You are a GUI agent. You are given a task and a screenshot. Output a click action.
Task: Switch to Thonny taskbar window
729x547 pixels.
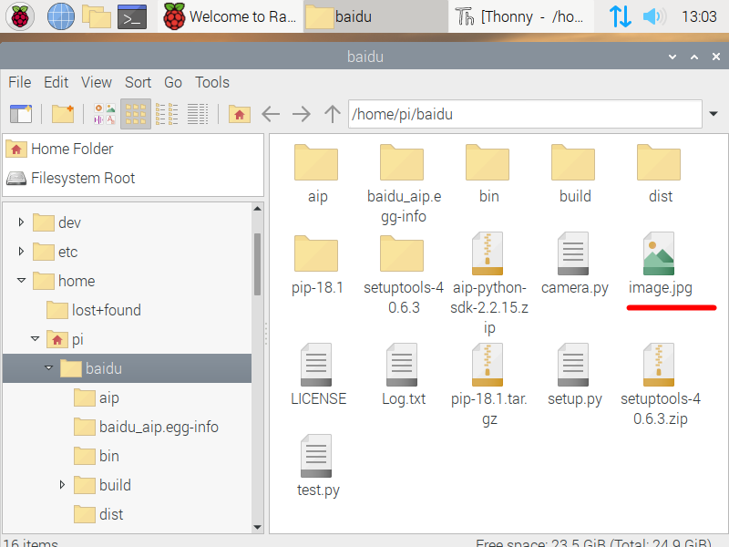click(521, 16)
